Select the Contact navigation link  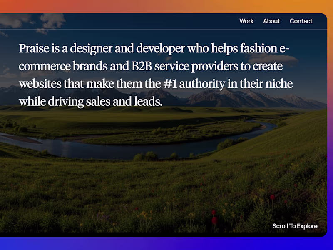click(301, 21)
